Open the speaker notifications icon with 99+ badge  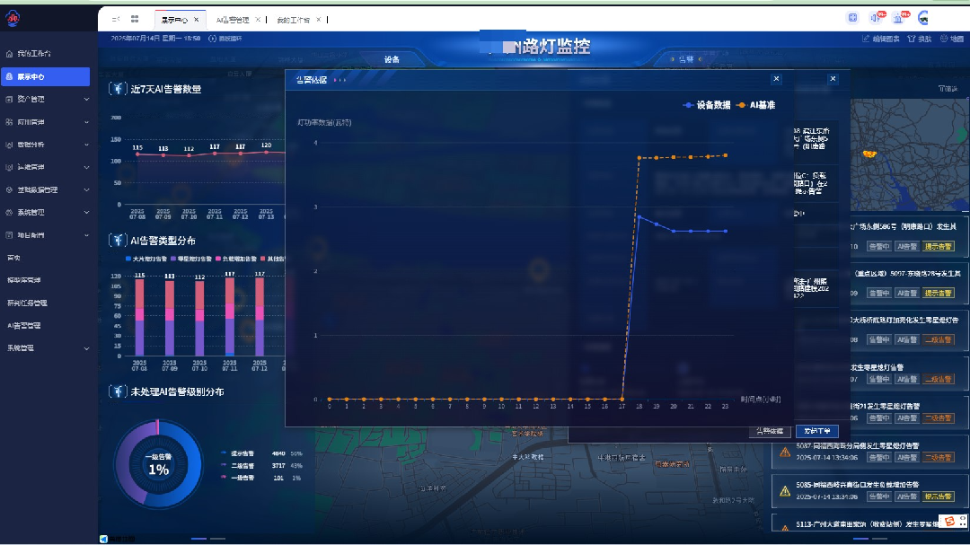[x=875, y=18]
